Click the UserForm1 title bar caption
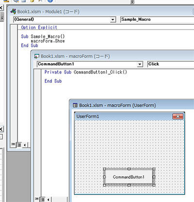The width and height of the screenshot is (194, 202). coord(88,116)
